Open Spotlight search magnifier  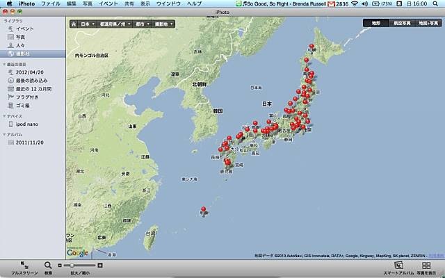coord(435,3)
